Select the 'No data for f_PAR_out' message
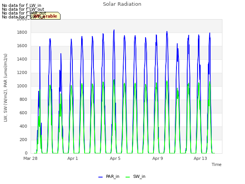This screenshot has width=245, height=184. [x=24, y=13]
